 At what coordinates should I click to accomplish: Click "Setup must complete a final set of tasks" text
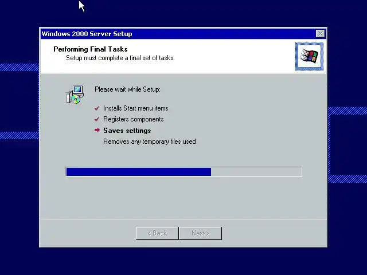120,58
